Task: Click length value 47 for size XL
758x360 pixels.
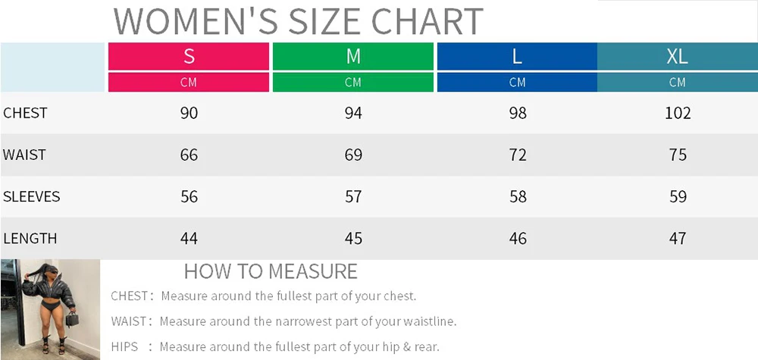Action: (678, 238)
